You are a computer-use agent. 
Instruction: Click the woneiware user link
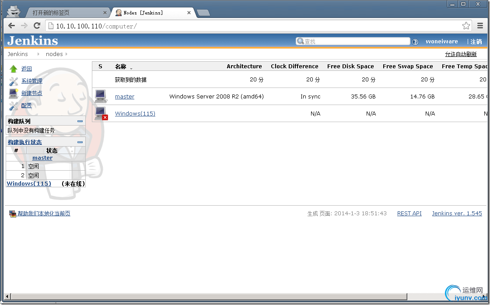tap(442, 42)
